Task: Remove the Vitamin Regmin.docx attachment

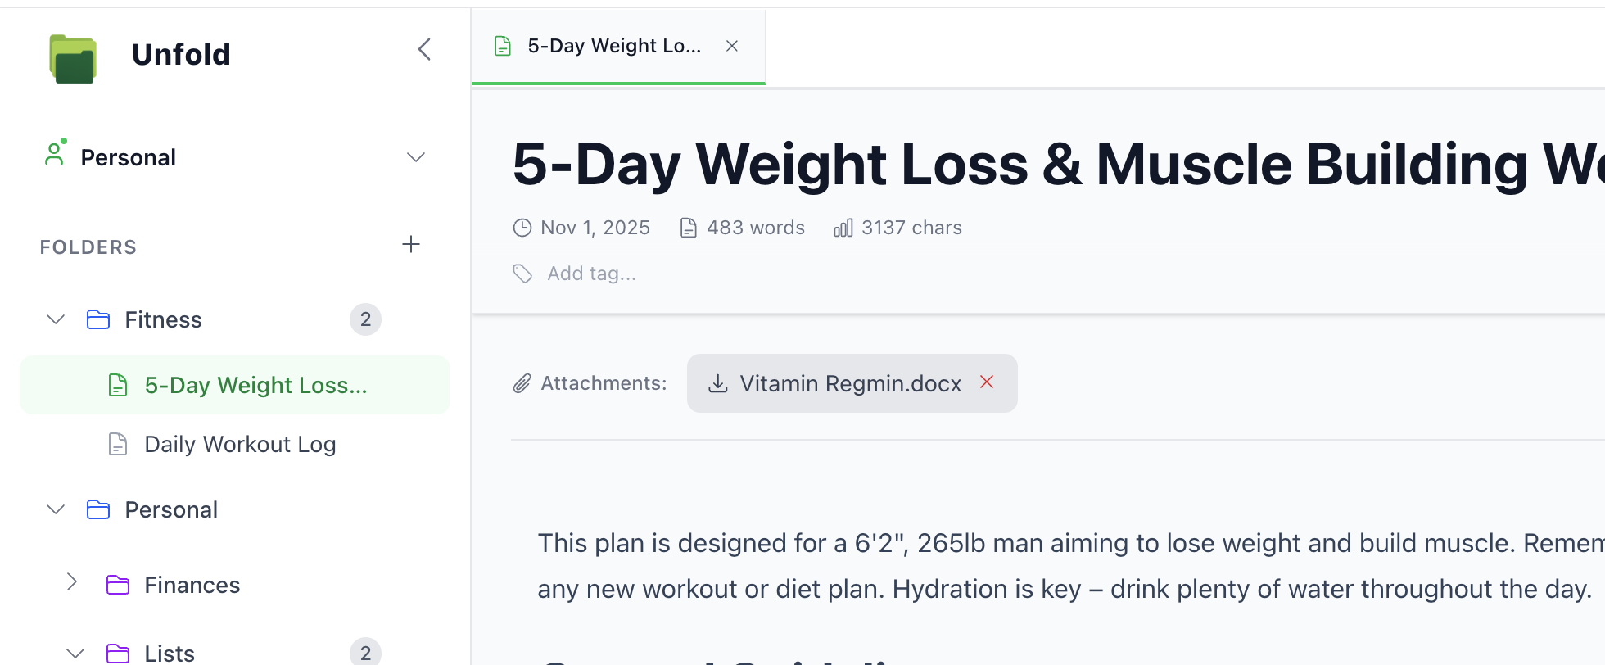Action: click(x=987, y=382)
